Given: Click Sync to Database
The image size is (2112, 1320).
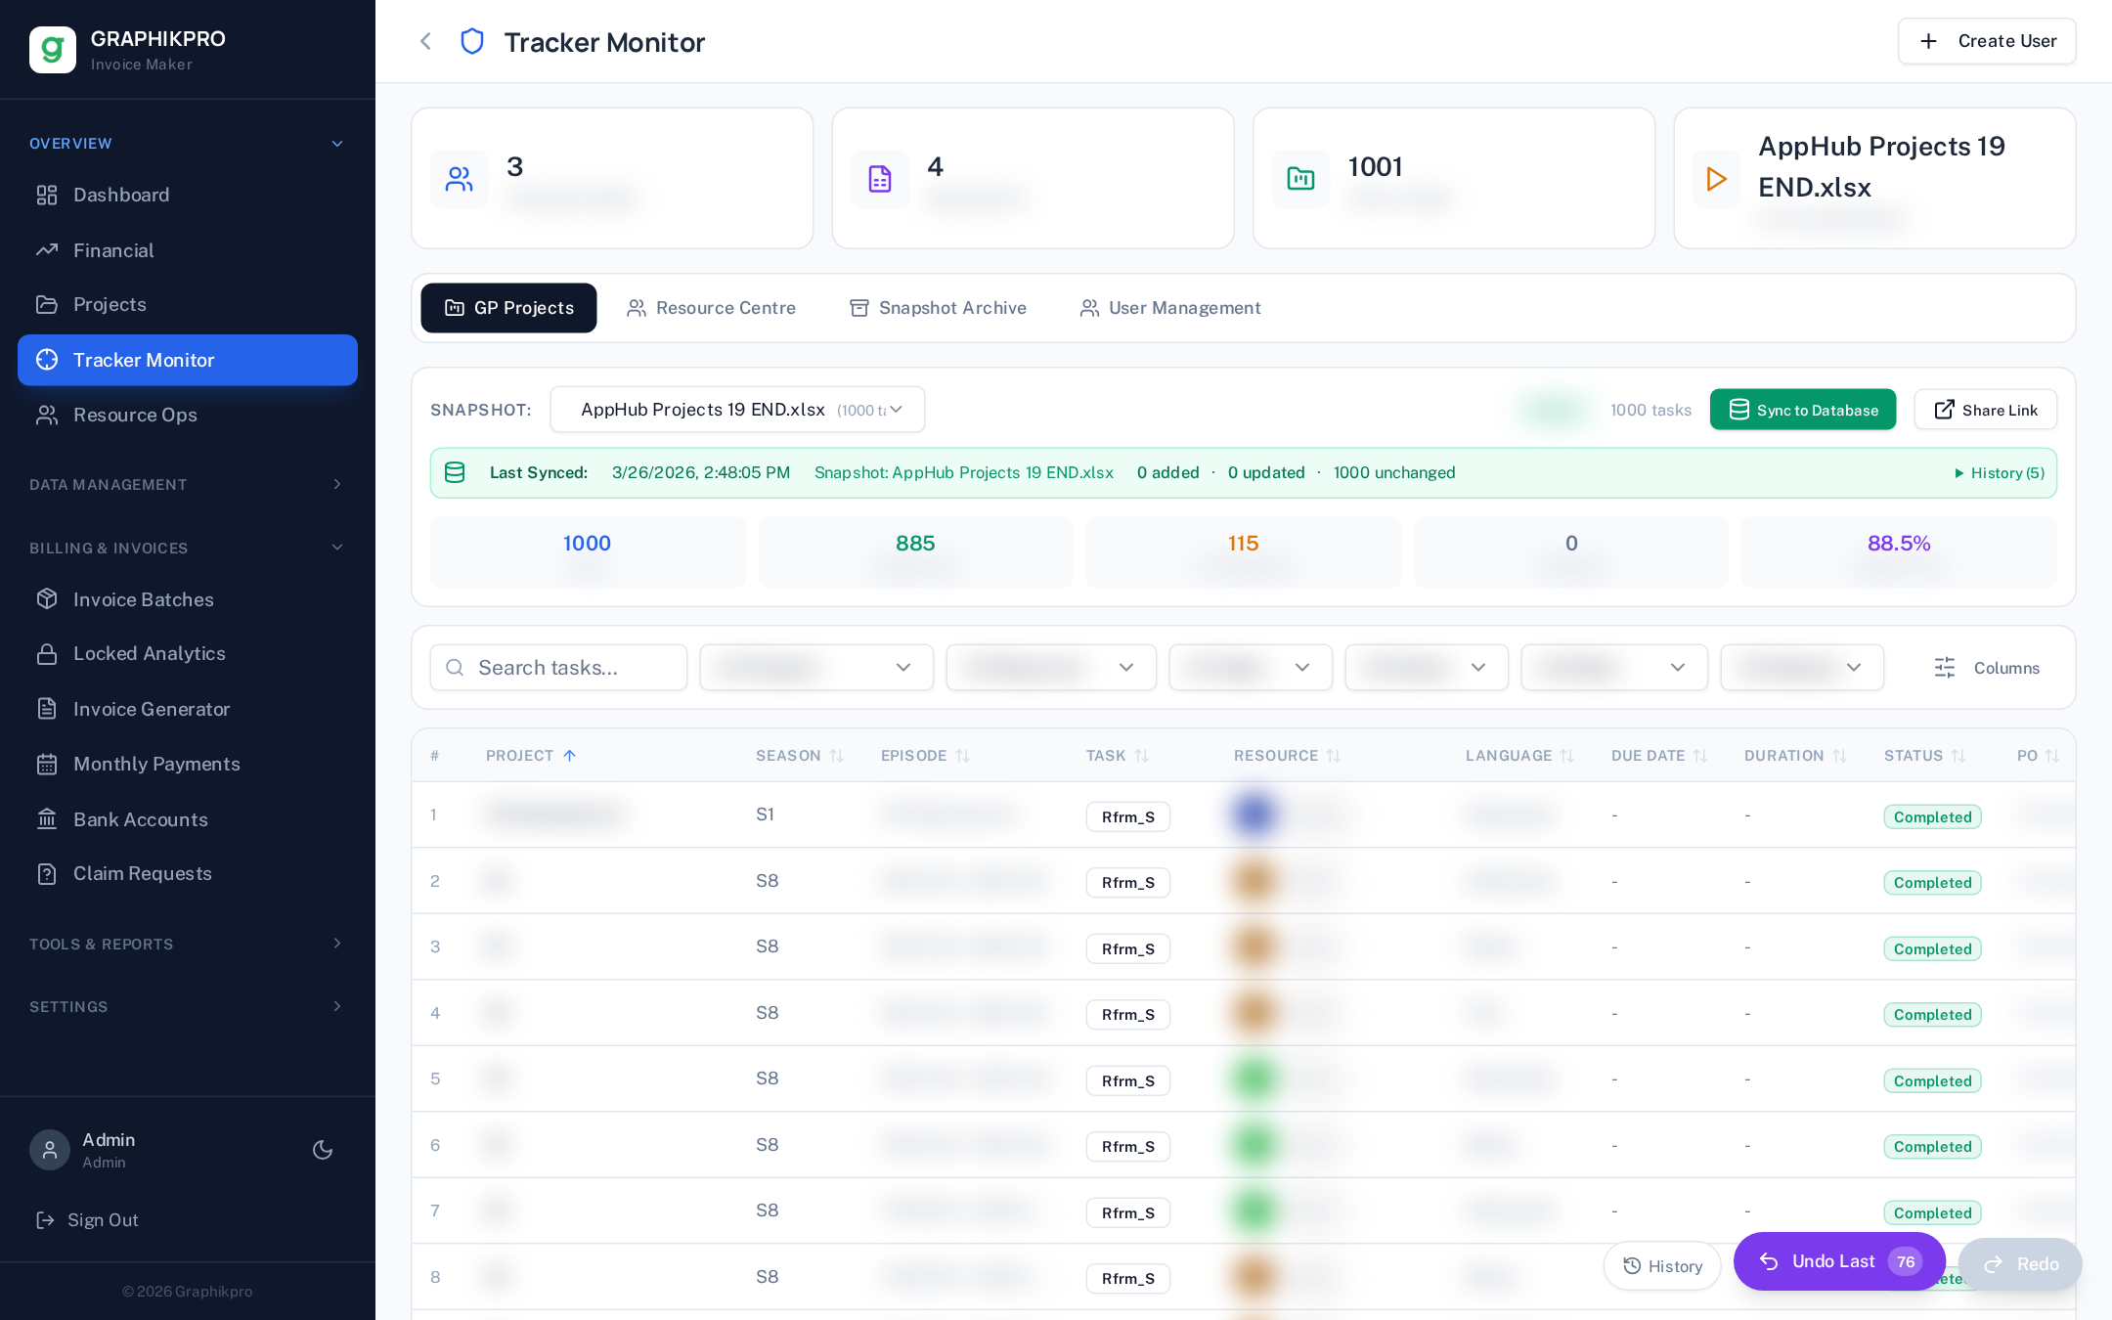Looking at the screenshot, I should [1803, 410].
